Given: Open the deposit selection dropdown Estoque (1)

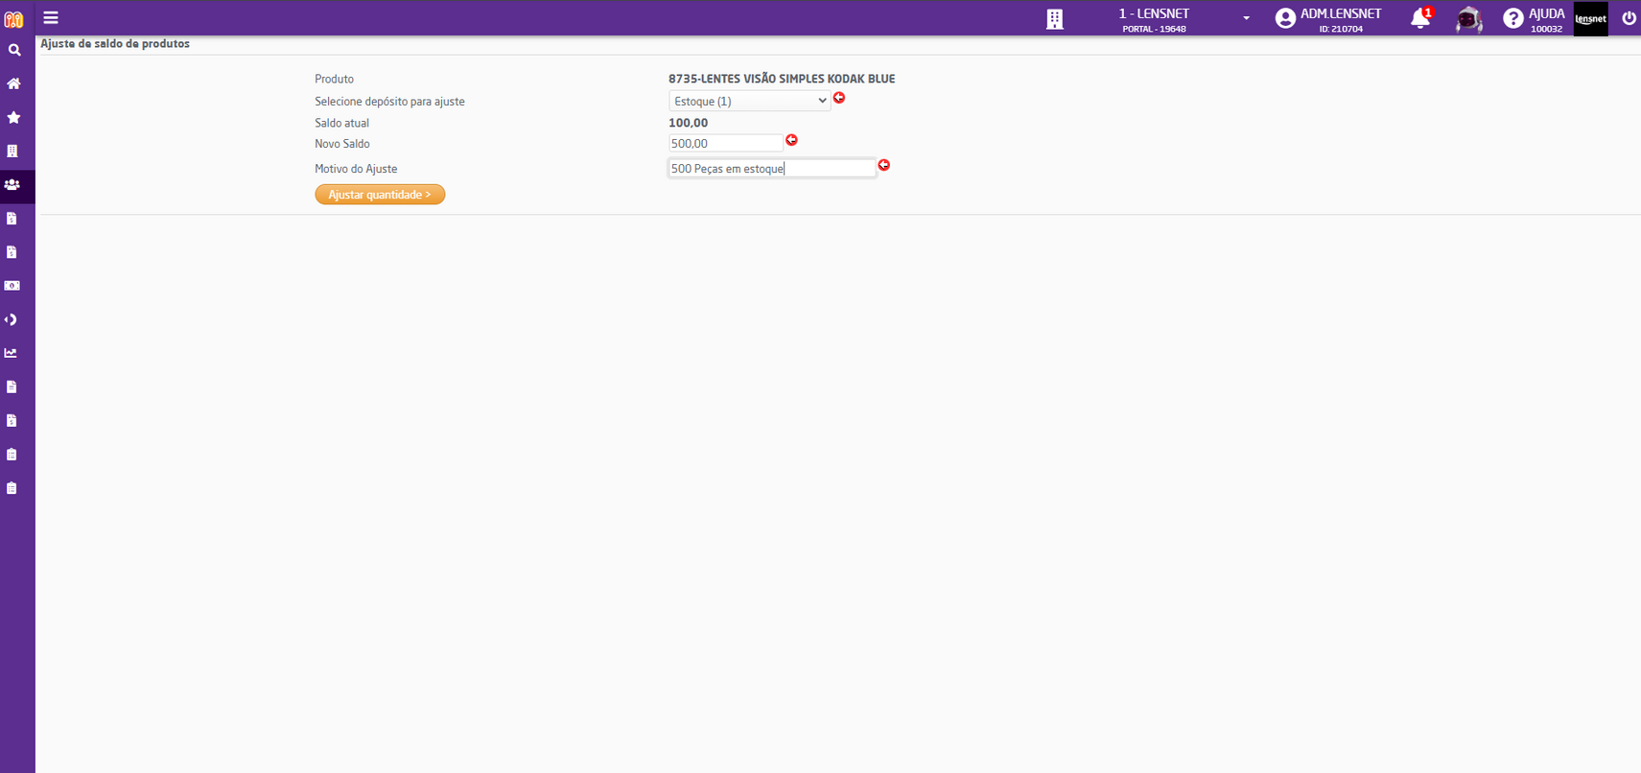Looking at the screenshot, I should [x=749, y=101].
